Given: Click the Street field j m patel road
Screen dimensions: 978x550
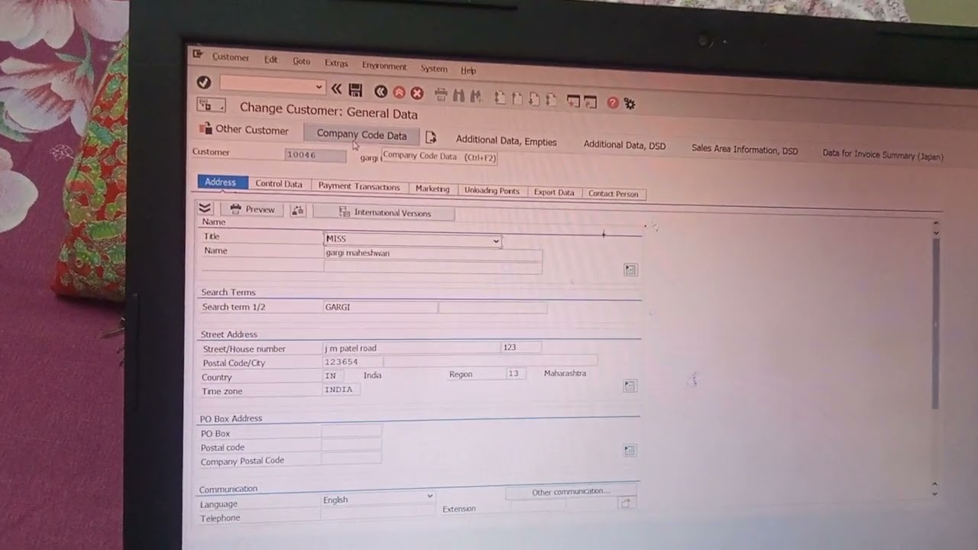Looking at the screenshot, I should click(x=411, y=348).
